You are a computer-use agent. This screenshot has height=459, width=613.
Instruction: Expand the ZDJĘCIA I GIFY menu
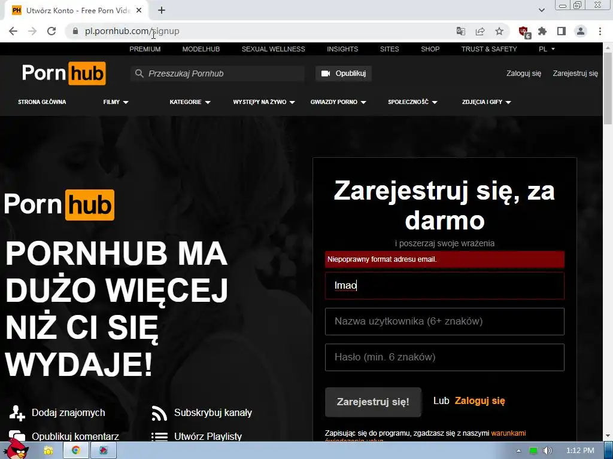click(x=486, y=102)
